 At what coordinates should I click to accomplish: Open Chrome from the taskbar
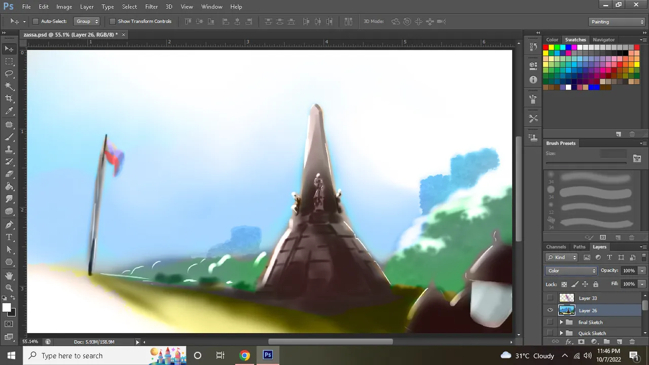coord(244,355)
